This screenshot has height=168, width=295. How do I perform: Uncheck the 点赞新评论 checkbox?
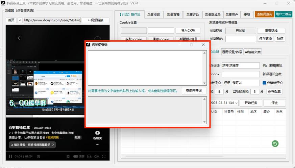click(264, 83)
